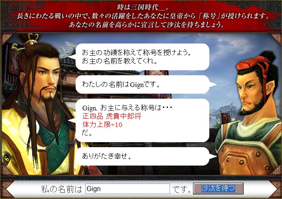
Task: Click the top-right corner ornament of the frame
Action: pyautogui.click(x=275, y=38)
